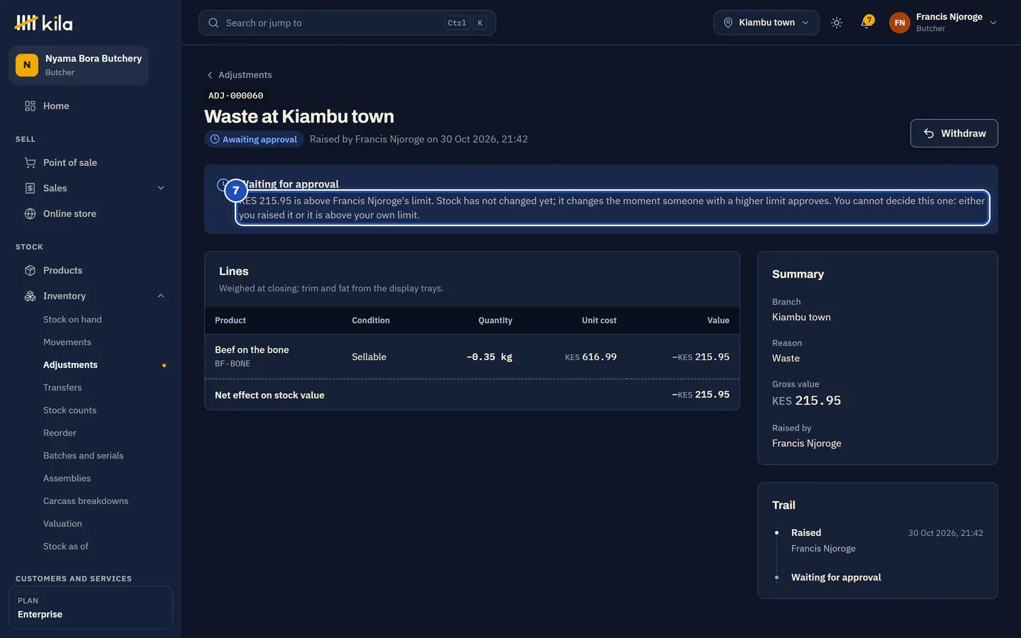Click the BF-BONE product code
Viewport: 1021px width, 638px height.
233,364
